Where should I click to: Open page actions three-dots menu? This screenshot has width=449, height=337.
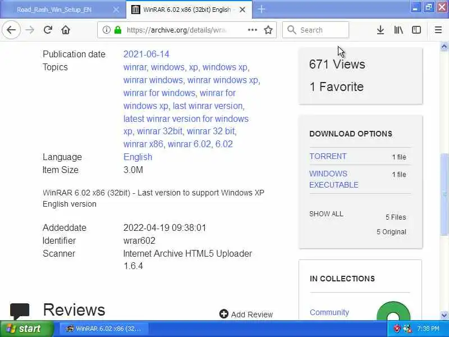[252, 30]
